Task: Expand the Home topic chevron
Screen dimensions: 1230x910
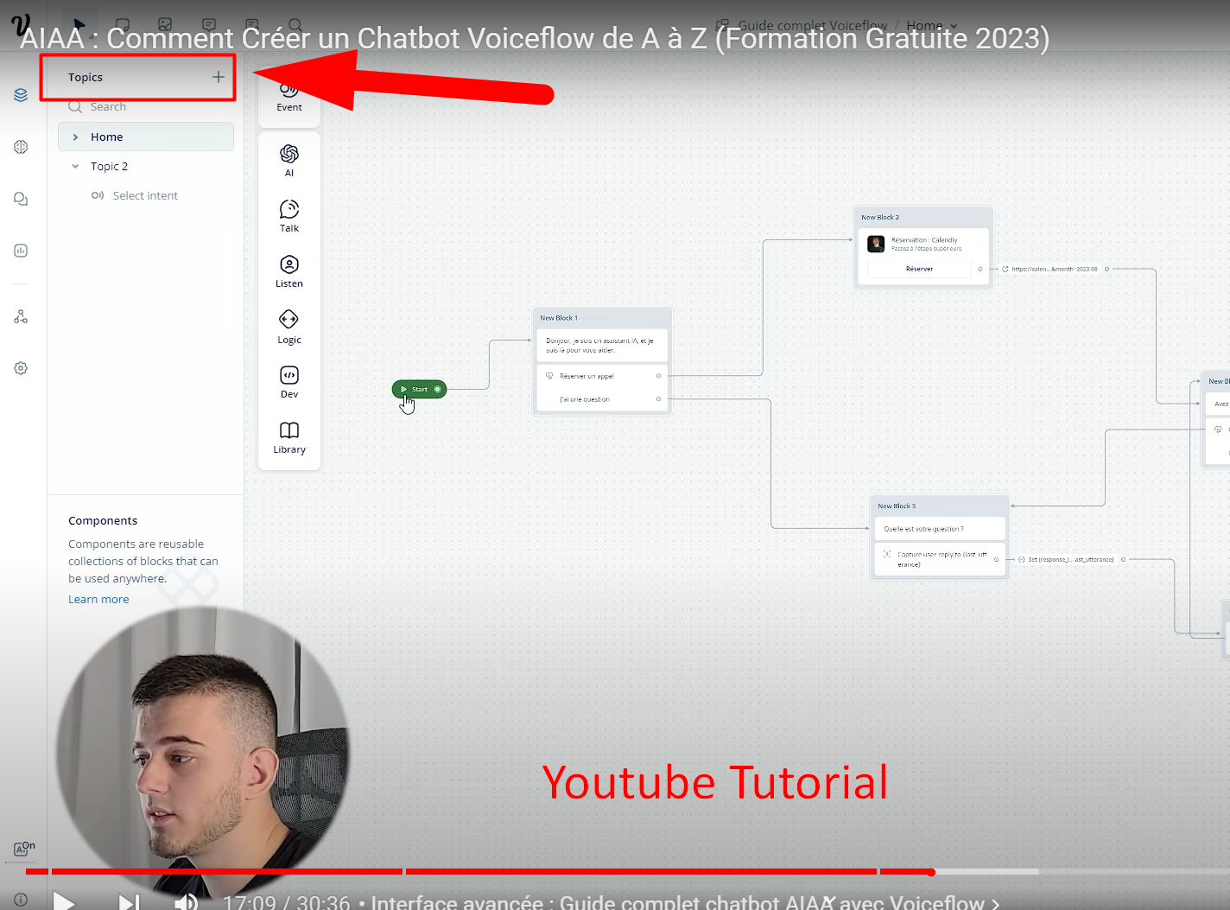Action: click(x=75, y=137)
